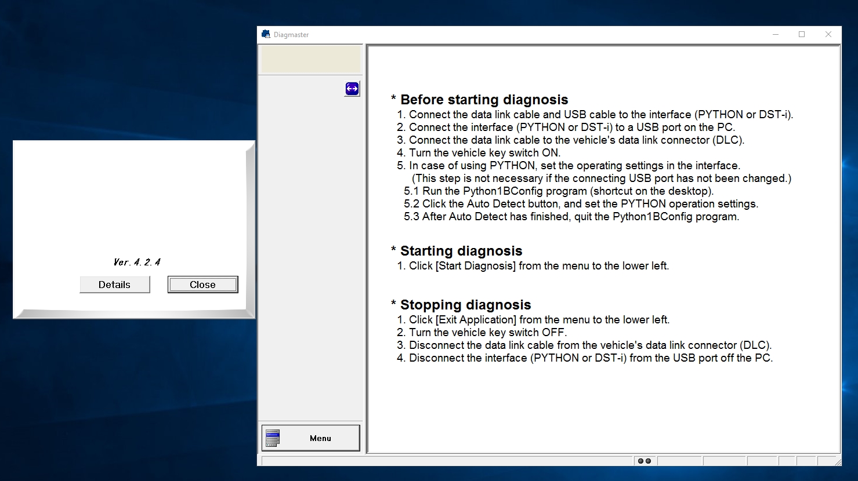Click the striped server icon on Menu bar
The width and height of the screenshot is (858, 481).
pos(273,438)
